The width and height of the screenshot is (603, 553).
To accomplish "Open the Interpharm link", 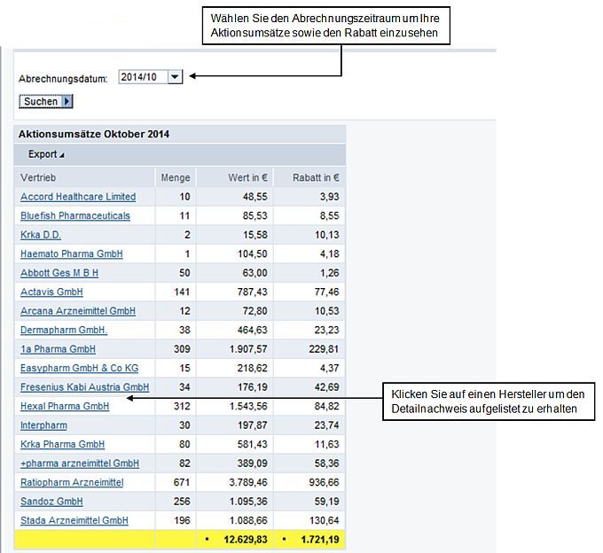I will coord(43,425).
